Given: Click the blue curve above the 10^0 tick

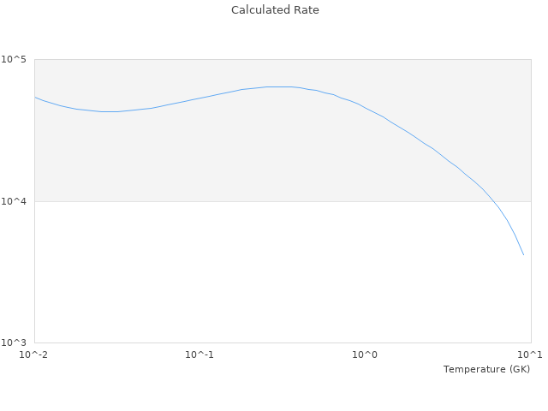Looking at the screenshot, I should [365, 108].
